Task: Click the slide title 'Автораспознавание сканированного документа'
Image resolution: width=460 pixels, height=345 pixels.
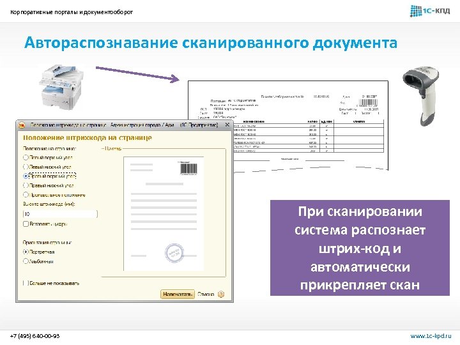Action: coord(211,43)
